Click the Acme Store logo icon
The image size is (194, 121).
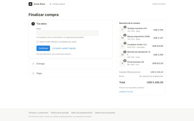click(30, 4)
